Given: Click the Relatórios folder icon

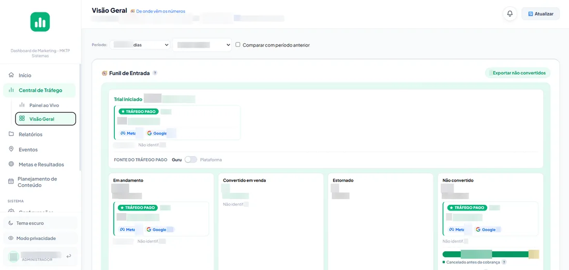Looking at the screenshot, I should [x=11, y=134].
